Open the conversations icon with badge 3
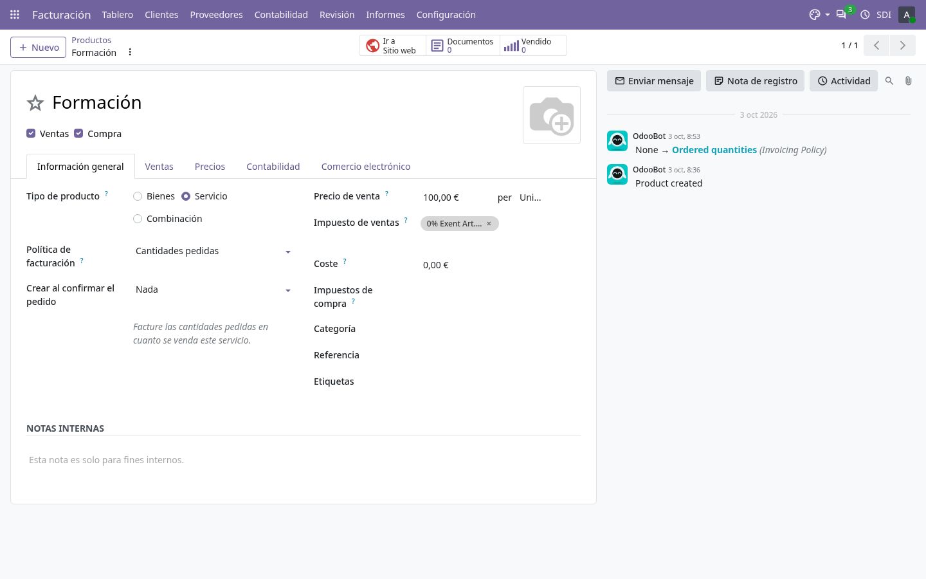926x579 pixels. point(841,14)
